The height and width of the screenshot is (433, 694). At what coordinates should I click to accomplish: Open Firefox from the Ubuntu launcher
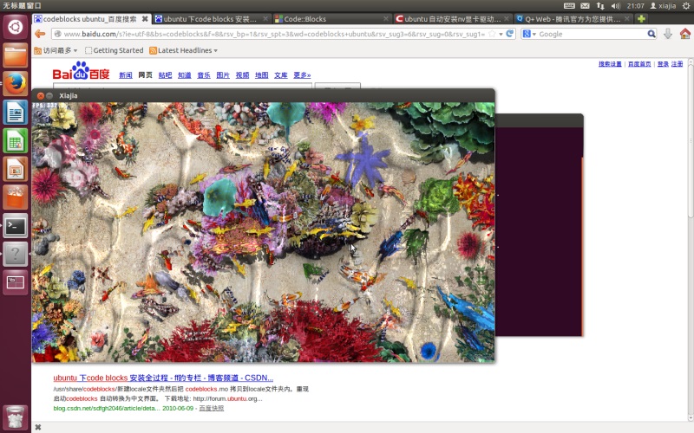coord(15,83)
